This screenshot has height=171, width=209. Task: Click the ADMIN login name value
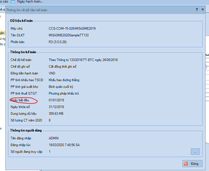tap(54, 138)
